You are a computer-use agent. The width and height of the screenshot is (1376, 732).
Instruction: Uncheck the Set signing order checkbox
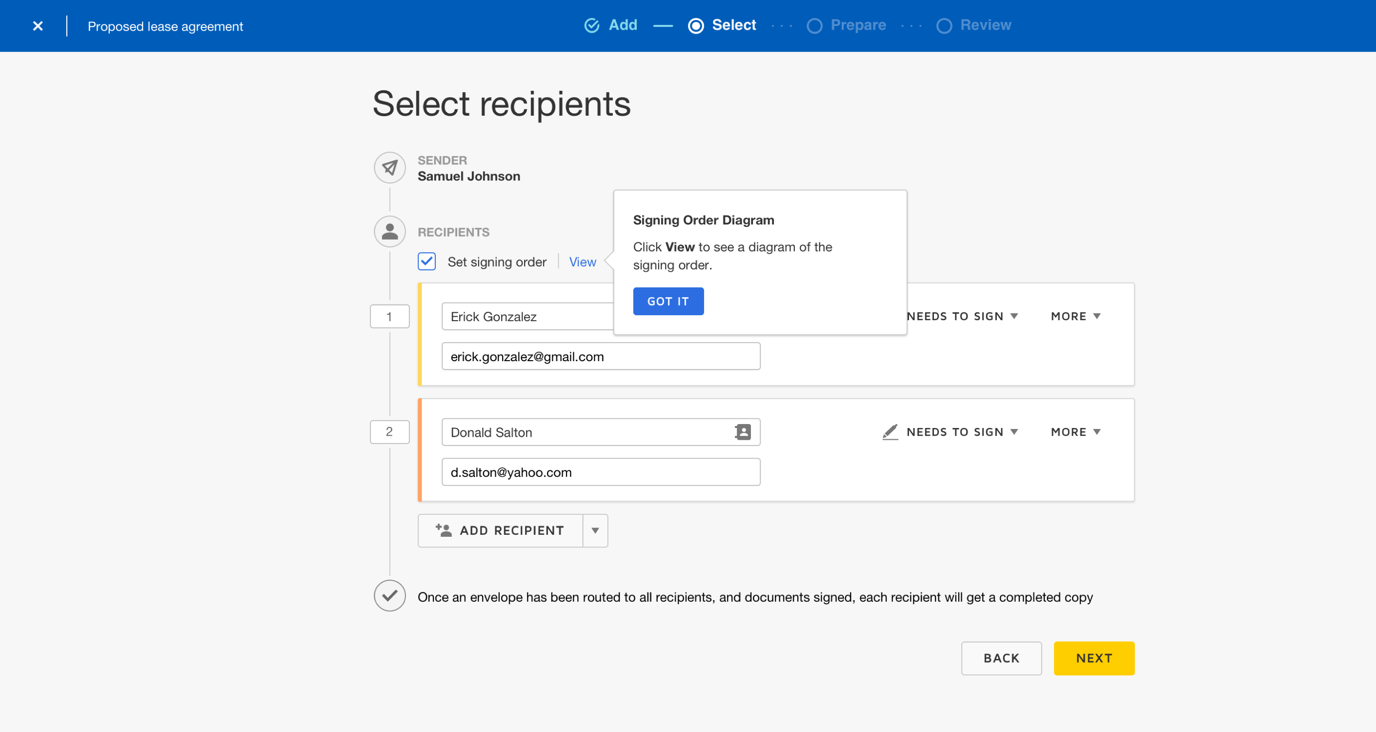(x=427, y=261)
